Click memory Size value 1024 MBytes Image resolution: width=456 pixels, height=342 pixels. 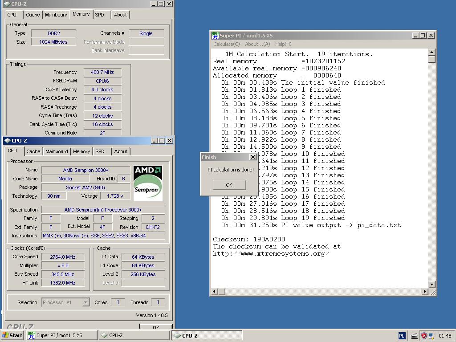53,42
